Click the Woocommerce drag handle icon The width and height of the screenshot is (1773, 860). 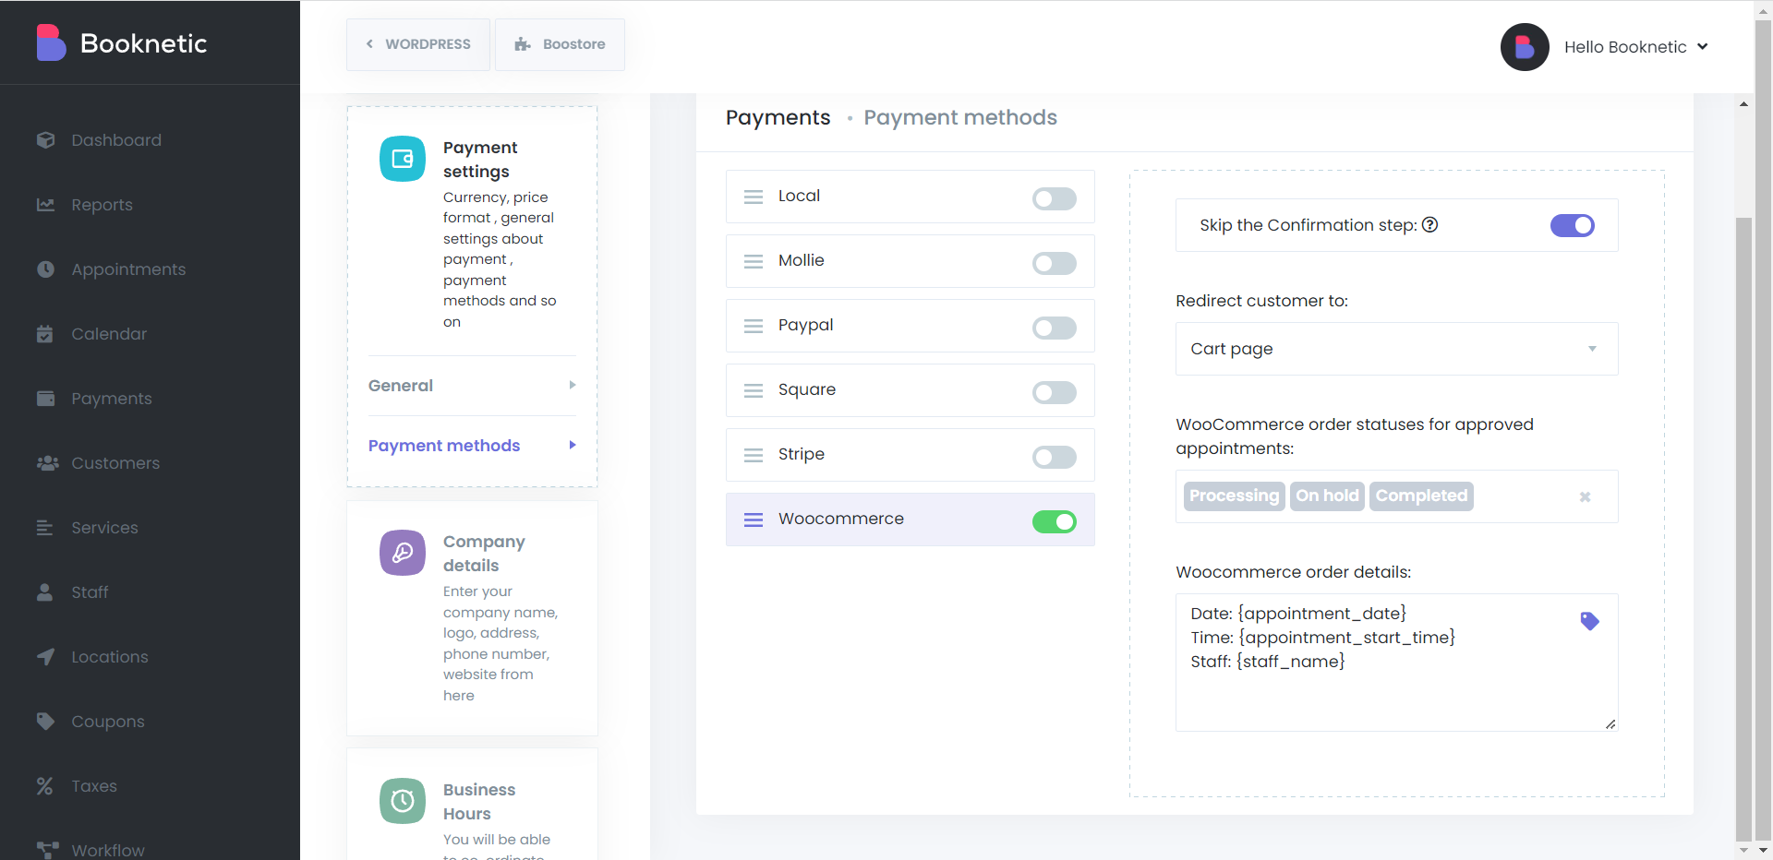click(x=754, y=520)
